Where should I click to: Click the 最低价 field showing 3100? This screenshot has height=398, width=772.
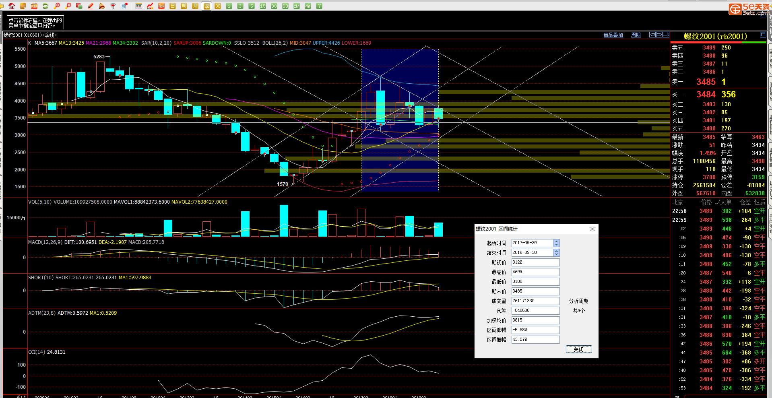click(x=535, y=282)
